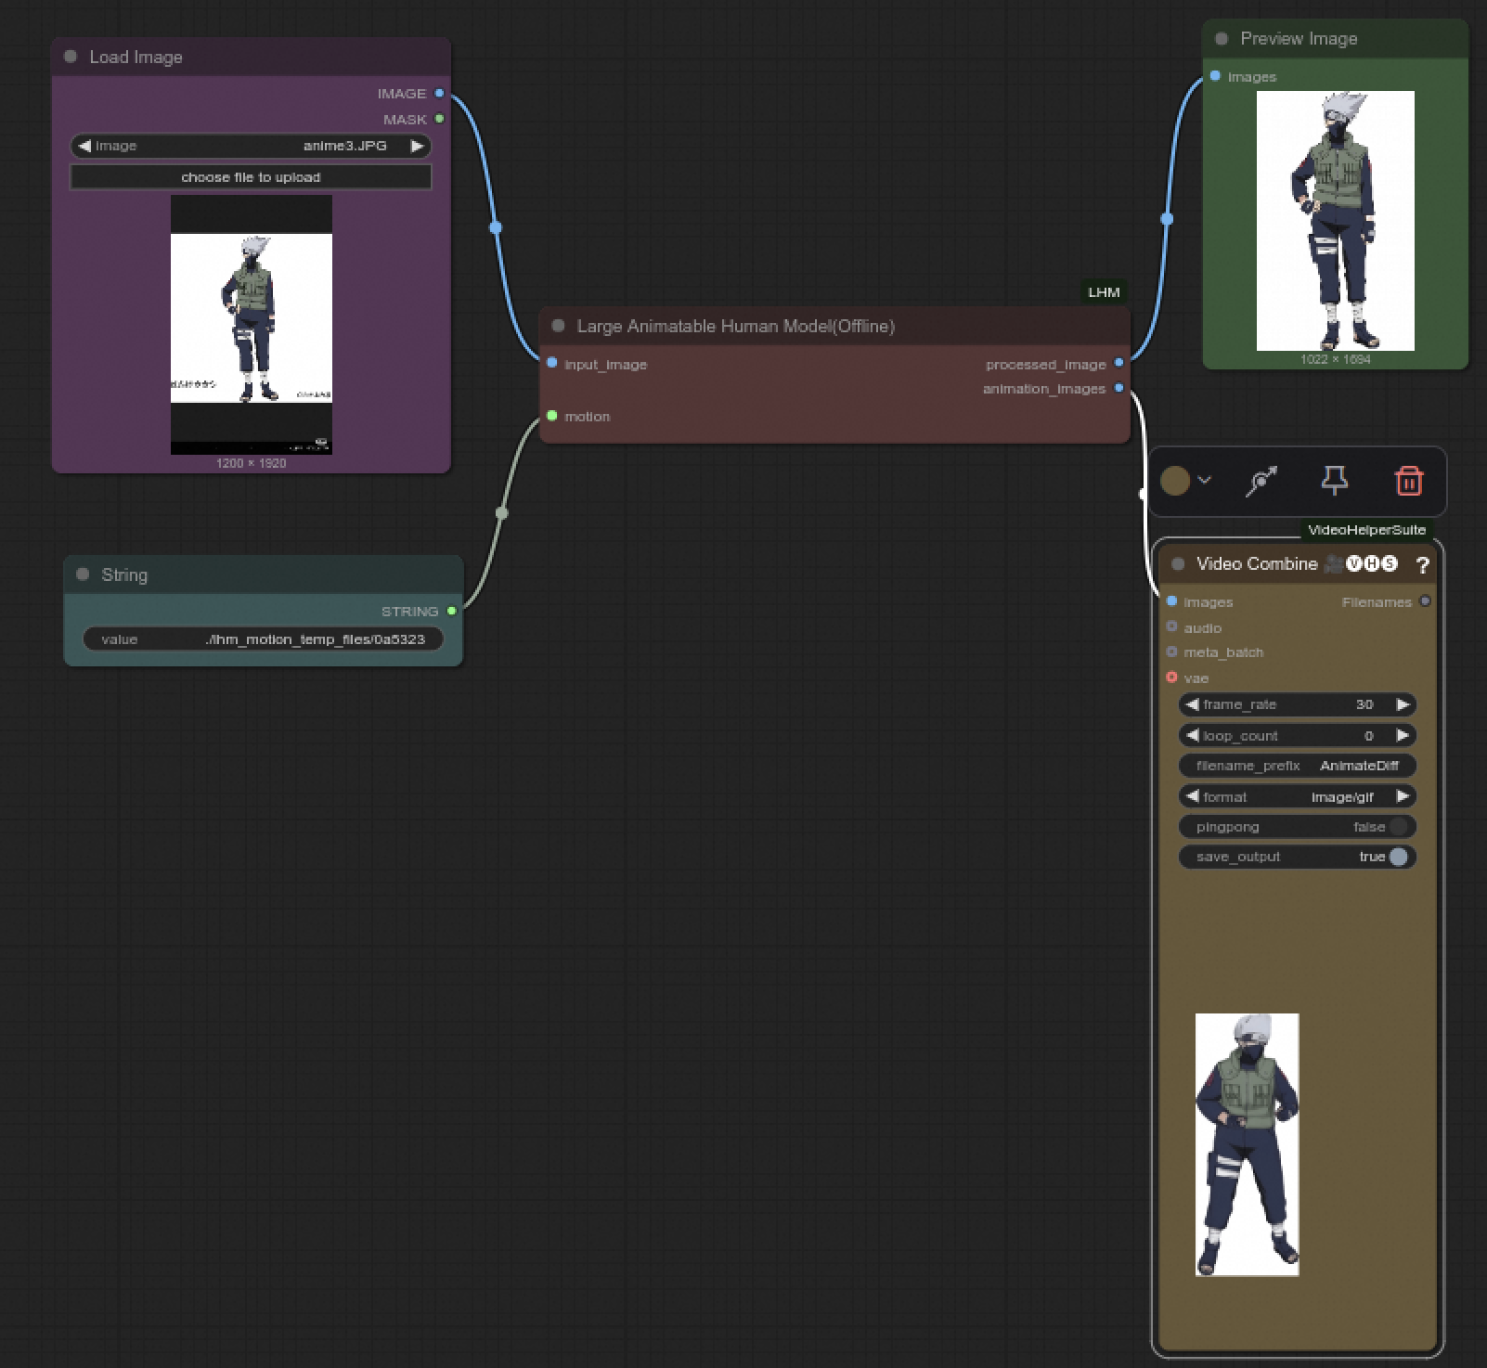Collapse the Preview Image node via its dot

[1222, 38]
